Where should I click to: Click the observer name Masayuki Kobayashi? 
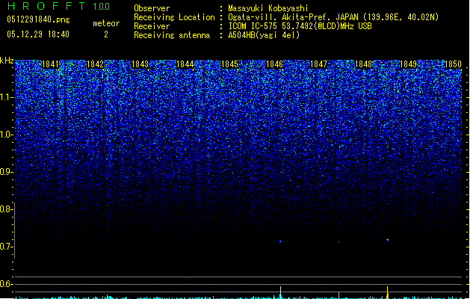point(268,8)
